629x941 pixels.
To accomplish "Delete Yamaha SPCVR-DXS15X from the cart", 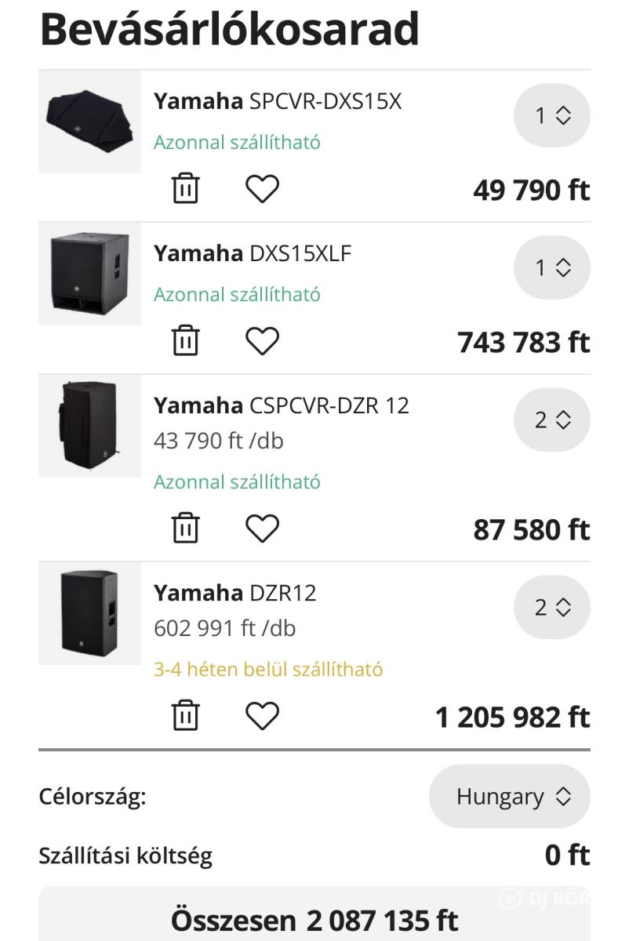I will click(186, 189).
